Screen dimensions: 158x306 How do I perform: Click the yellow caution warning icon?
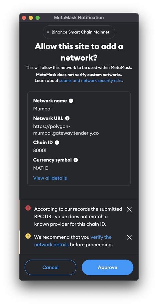[28, 236]
